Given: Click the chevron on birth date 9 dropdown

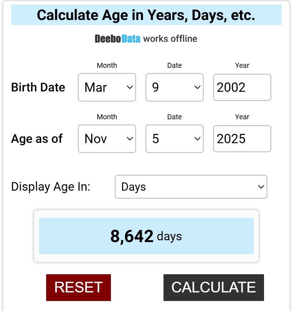Looking at the screenshot, I should pyautogui.click(x=197, y=87).
